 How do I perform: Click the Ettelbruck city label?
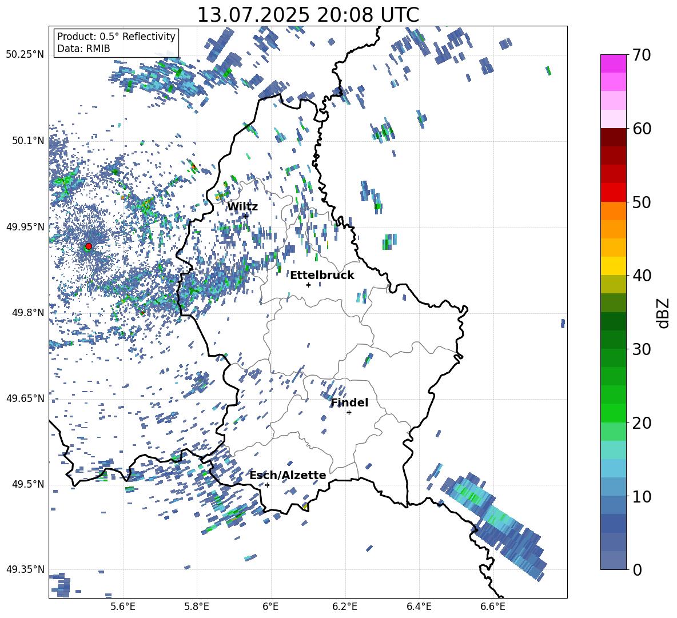322,276
